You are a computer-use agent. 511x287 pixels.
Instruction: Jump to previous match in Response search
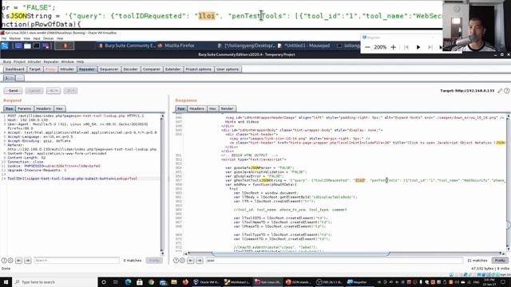tap(191, 261)
